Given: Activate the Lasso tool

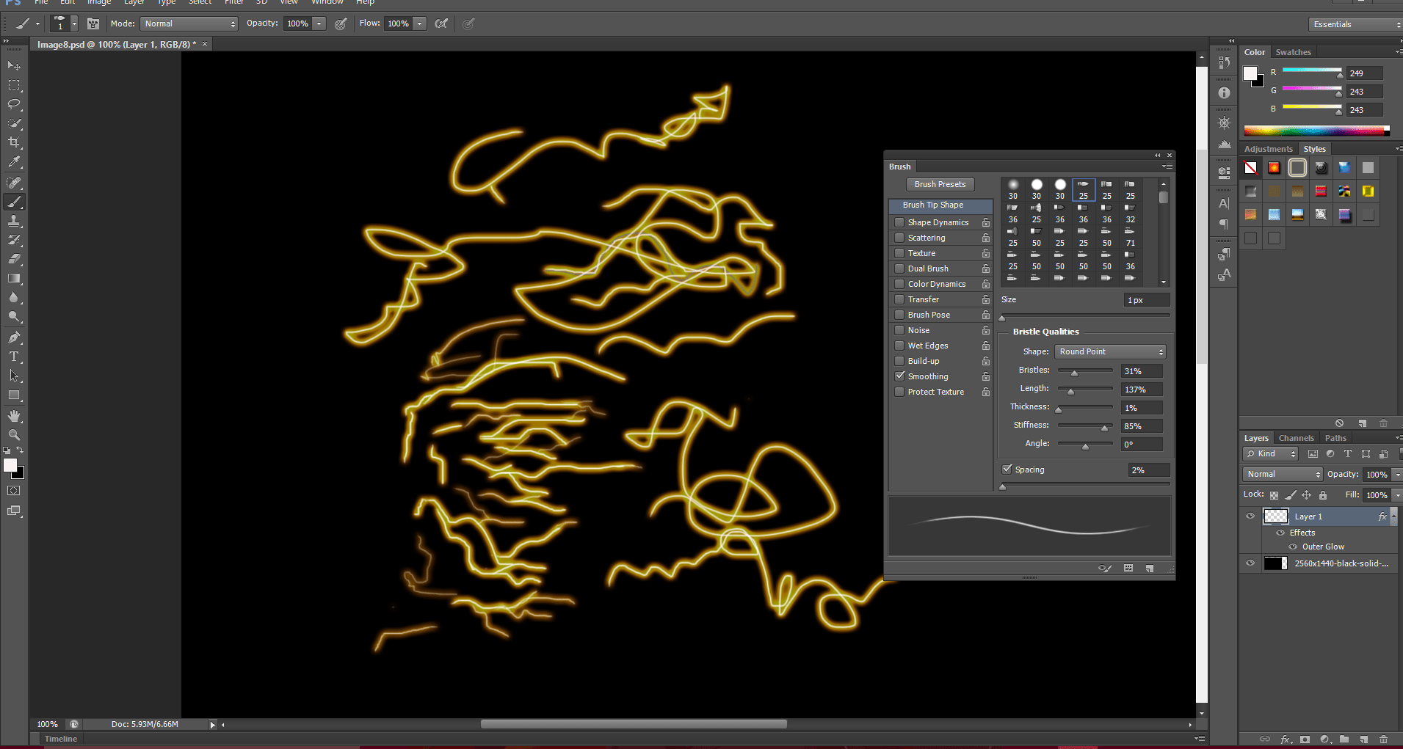Looking at the screenshot, I should coord(14,104).
